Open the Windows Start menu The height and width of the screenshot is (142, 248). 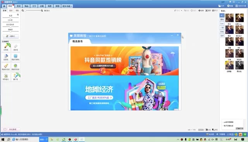point(3,139)
